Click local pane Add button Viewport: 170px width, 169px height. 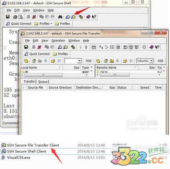click(x=88, y=61)
